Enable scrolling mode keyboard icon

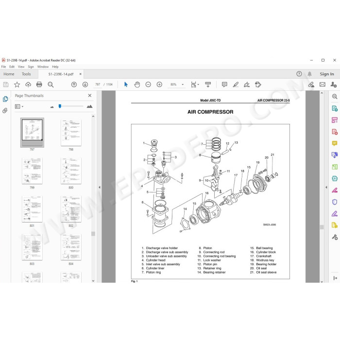(x=208, y=85)
